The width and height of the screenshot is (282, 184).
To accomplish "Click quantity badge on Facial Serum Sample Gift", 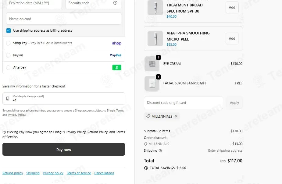I will pos(158,77).
